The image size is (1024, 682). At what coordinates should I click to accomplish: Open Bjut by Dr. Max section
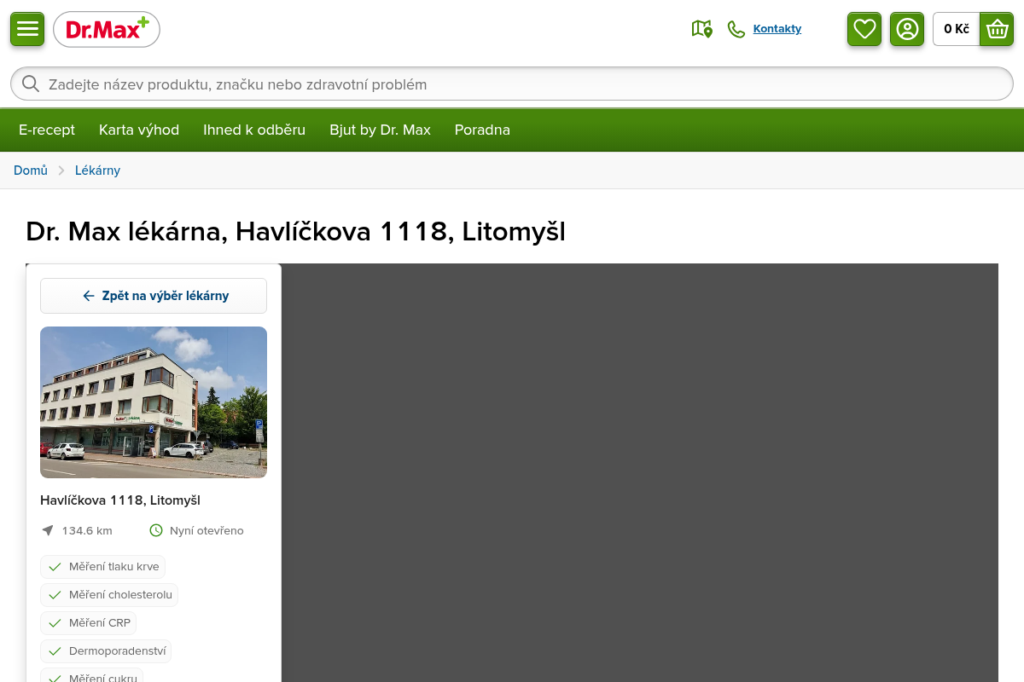coord(380,130)
